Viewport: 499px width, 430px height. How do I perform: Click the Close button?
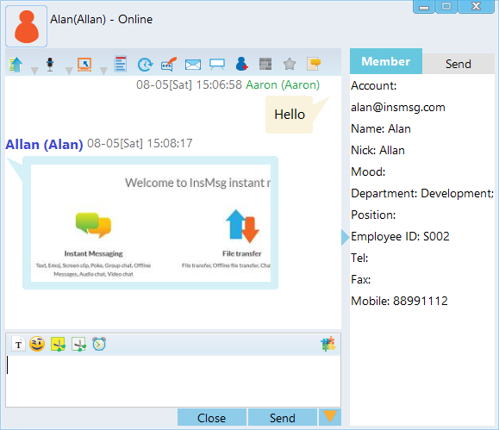[212, 418]
